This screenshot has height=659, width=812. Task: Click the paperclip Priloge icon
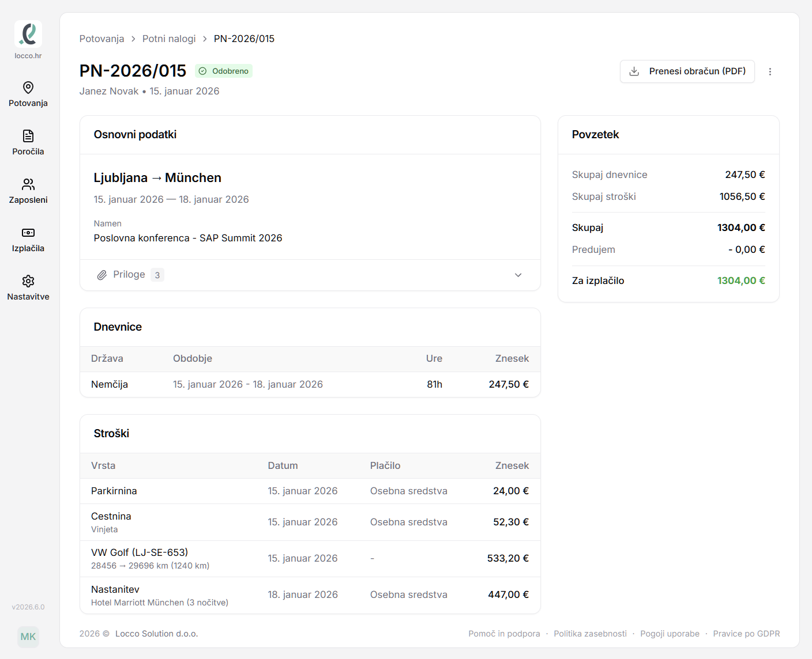coord(102,275)
